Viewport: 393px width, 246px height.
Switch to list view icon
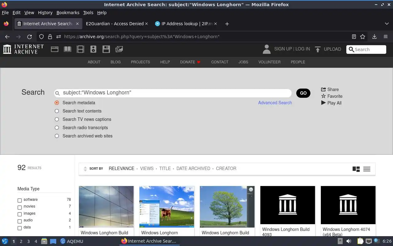pos(367,169)
